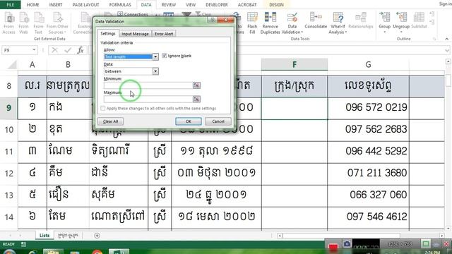The height and width of the screenshot is (254, 452).
Task: Switch to the Input Message tab
Action: [135, 34]
